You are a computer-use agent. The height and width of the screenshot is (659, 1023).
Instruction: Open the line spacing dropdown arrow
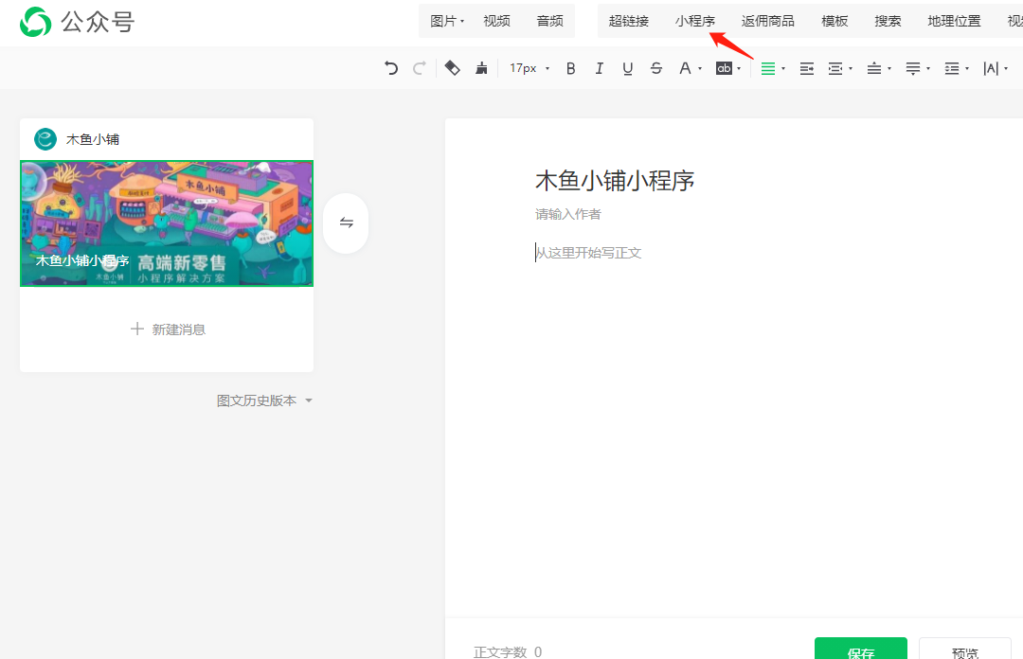(x=967, y=68)
